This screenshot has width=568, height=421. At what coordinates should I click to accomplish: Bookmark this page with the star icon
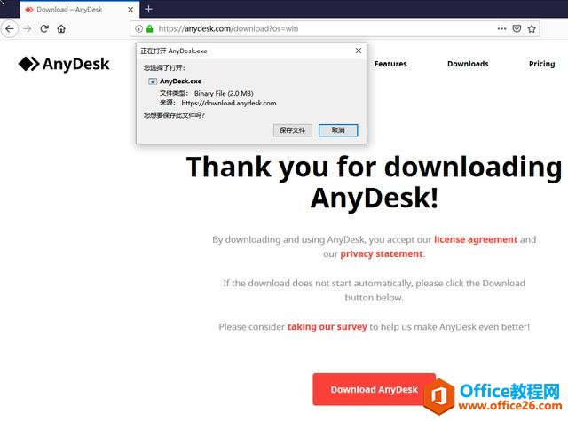point(532,28)
